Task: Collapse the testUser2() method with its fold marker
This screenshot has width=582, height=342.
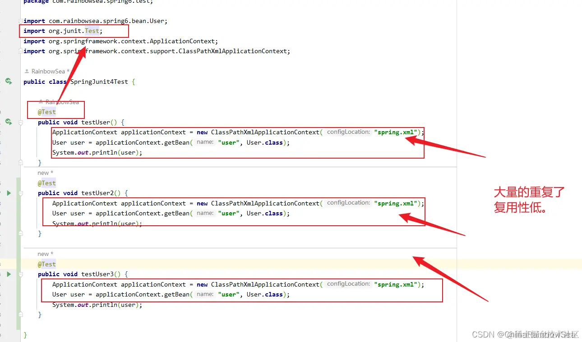Action: coord(21,193)
